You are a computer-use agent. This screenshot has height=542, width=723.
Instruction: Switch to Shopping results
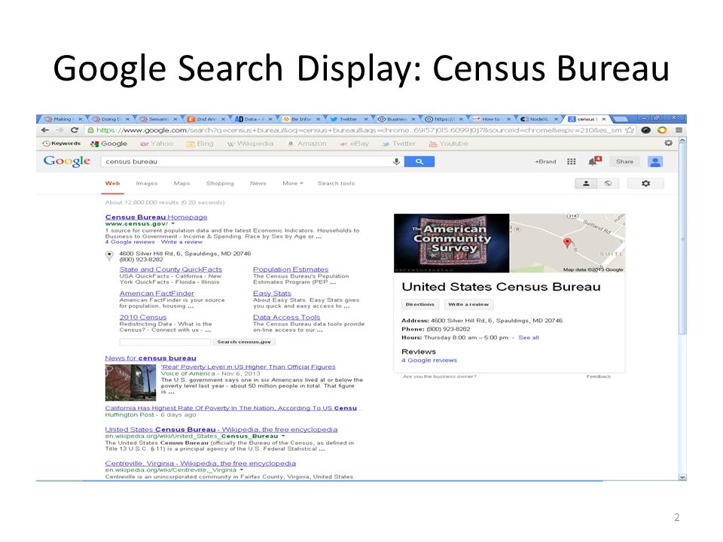pos(220,184)
